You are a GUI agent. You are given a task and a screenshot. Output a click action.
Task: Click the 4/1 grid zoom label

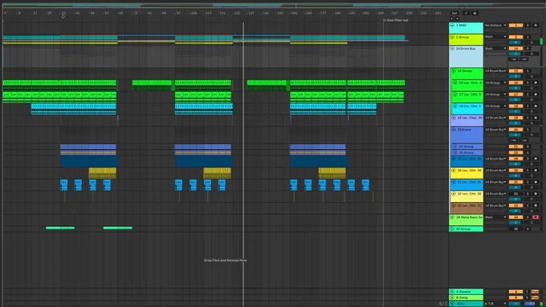click(443, 304)
